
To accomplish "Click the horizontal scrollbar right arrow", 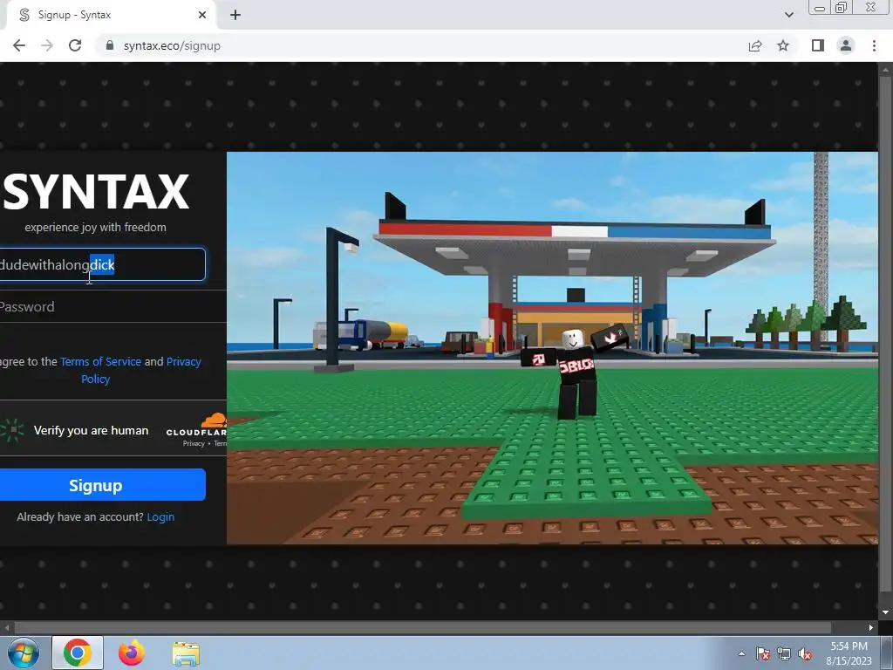I will (871, 627).
